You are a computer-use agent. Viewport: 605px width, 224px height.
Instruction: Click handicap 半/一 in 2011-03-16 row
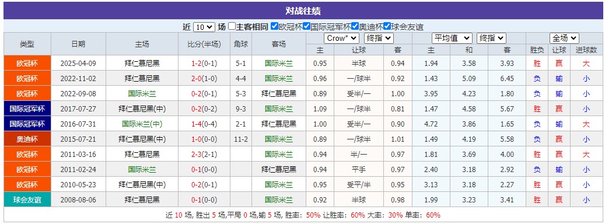tap(359, 155)
